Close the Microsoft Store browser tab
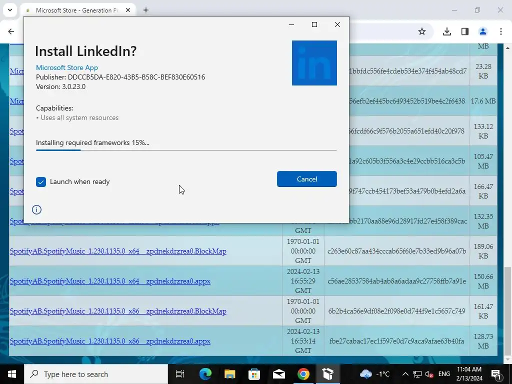512x384 pixels. (x=128, y=10)
